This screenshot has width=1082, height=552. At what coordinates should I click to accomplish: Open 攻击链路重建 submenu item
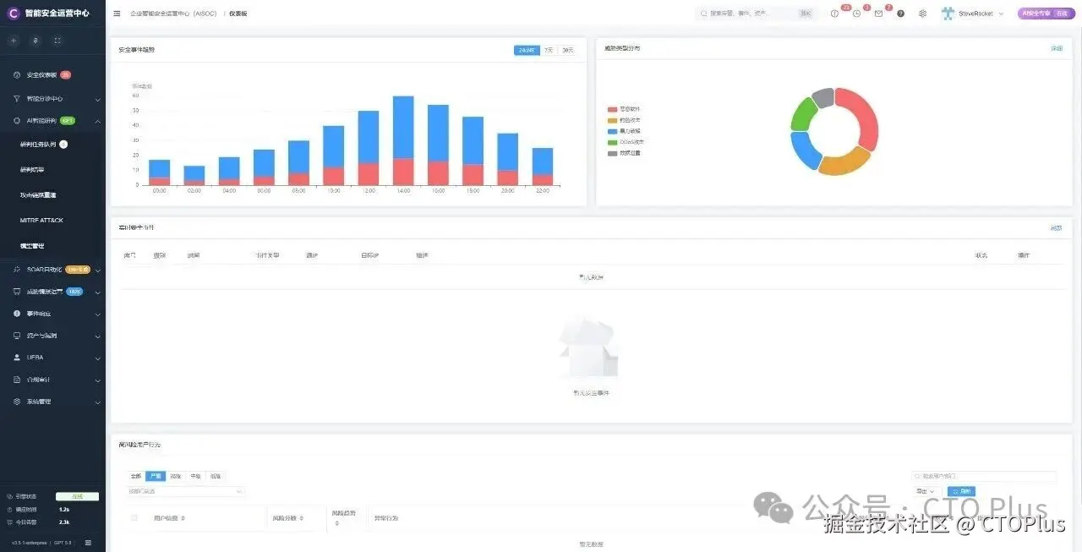pos(39,195)
